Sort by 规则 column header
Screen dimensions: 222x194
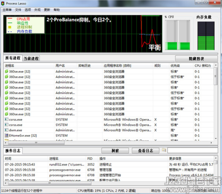pyautogui.click(x=161, y=66)
